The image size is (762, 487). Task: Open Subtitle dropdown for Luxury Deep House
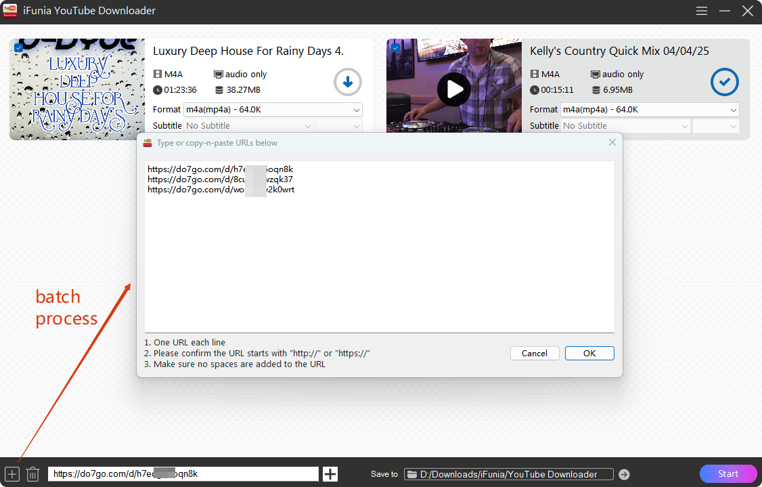(x=248, y=126)
